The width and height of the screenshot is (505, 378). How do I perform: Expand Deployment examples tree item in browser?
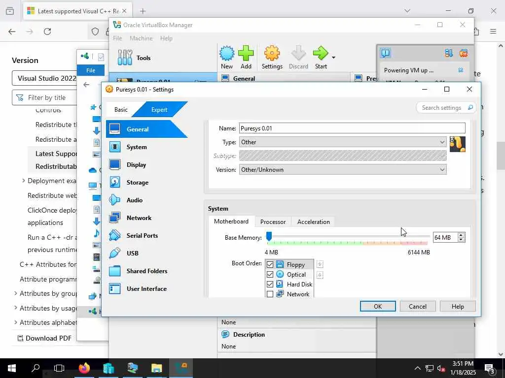(x=23, y=181)
